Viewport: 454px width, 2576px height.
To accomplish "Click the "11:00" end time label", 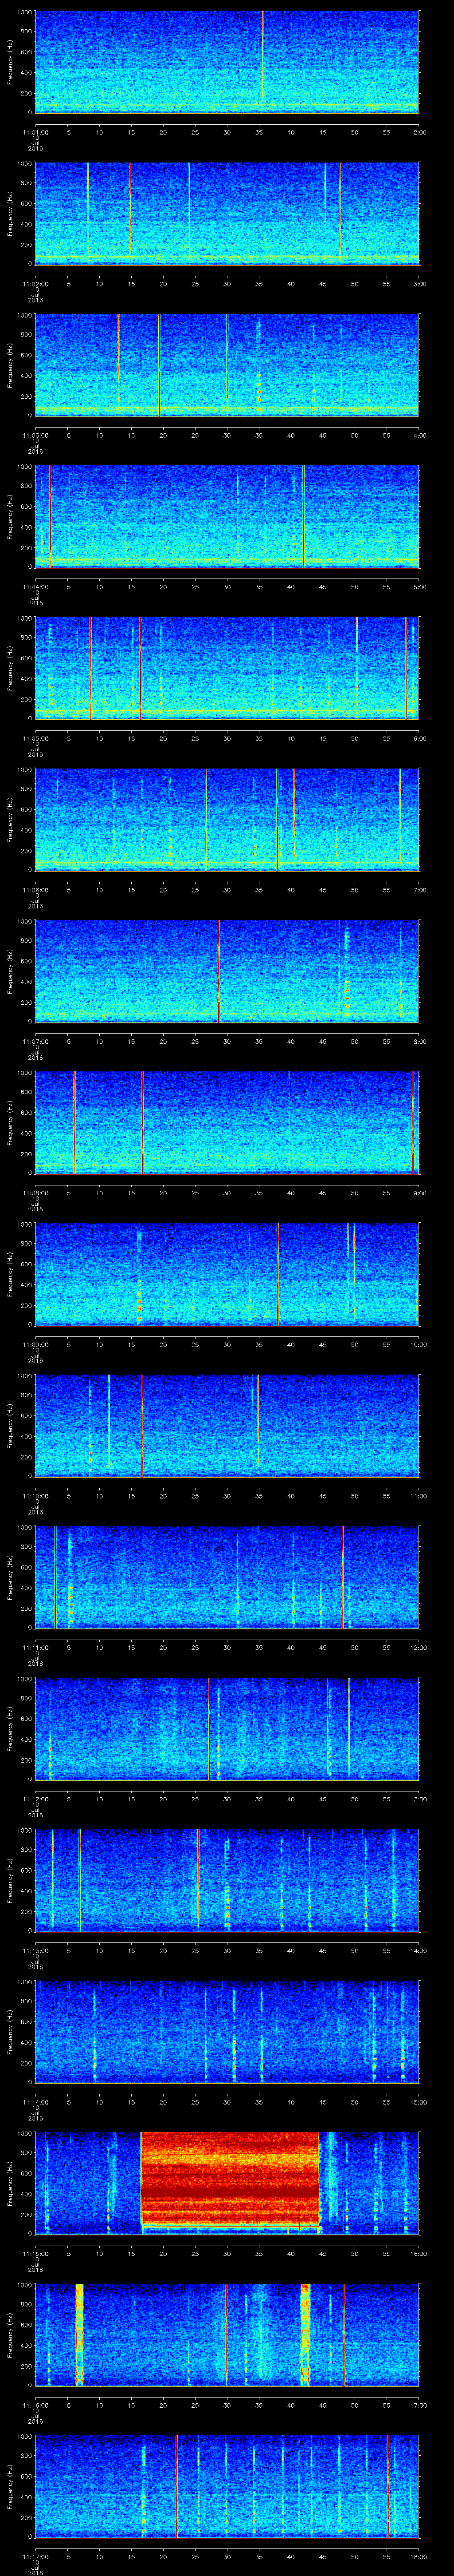I will (418, 1495).
